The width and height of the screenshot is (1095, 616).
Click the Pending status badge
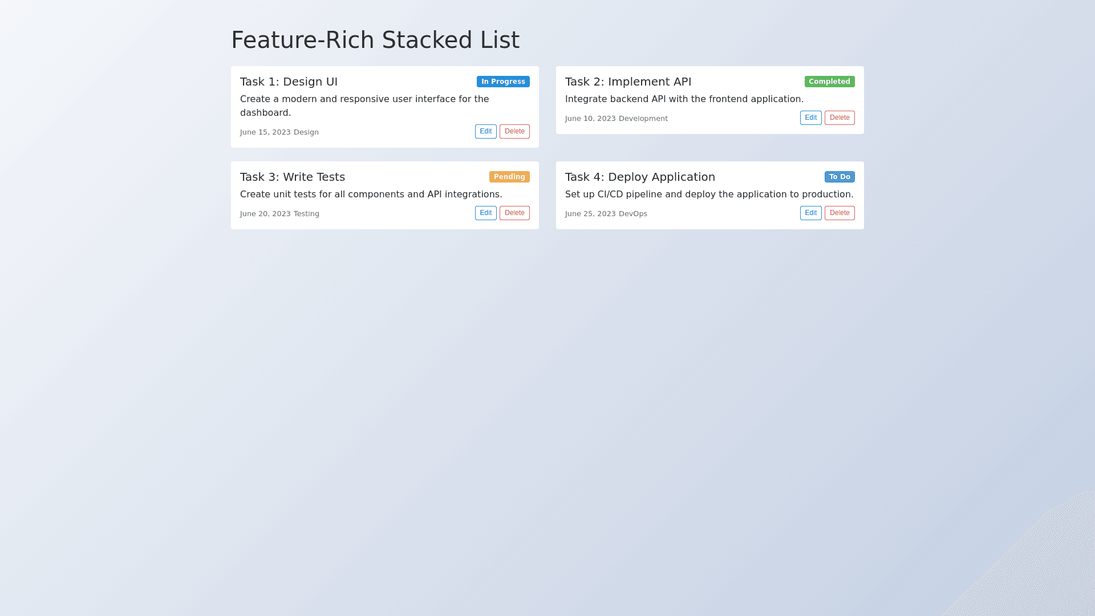point(509,177)
